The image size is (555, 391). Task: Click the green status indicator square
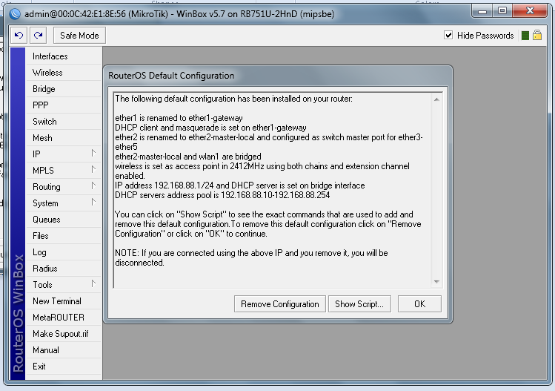point(525,36)
